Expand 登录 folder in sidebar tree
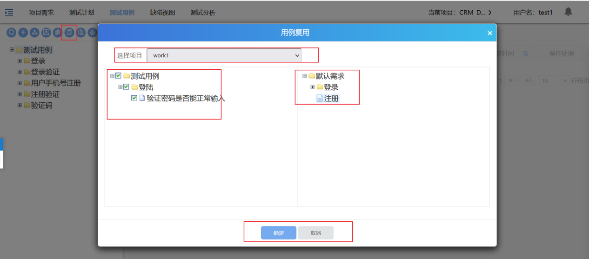 coord(20,61)
